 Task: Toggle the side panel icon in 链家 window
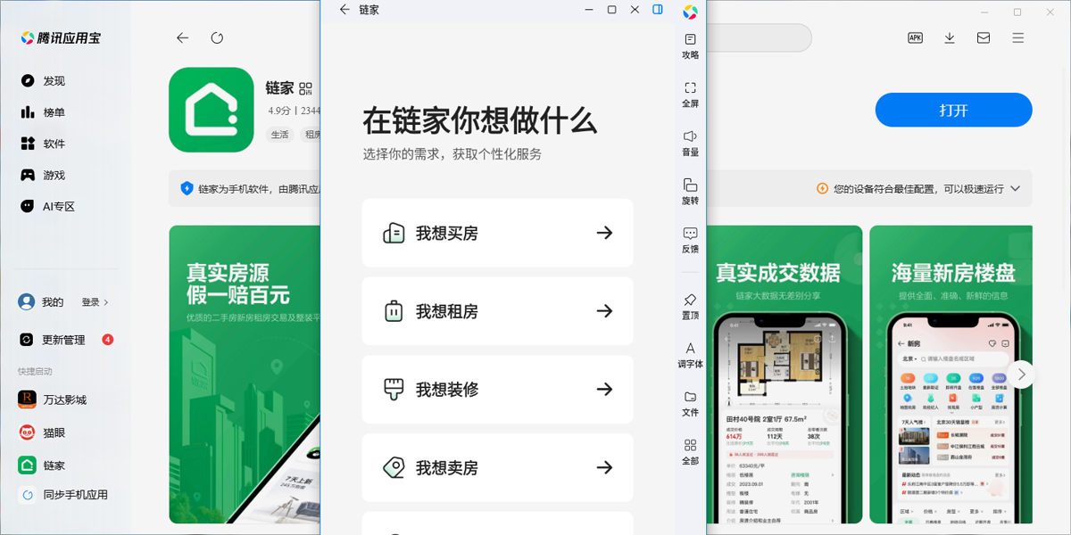tap(658, 10)
